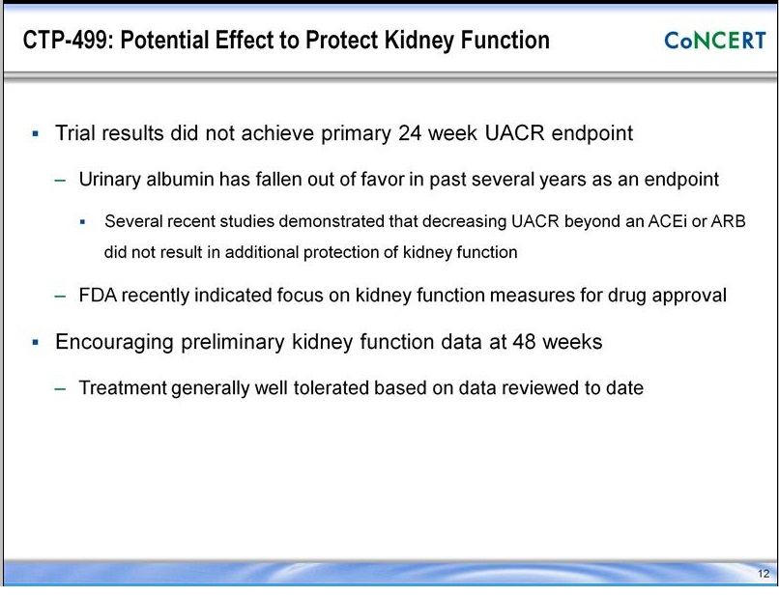The width and height of the screenshot is (779, 596).
Task: Select the "Urinary albumin has fallen out of favor" line
Action: [x=398, y=180]
